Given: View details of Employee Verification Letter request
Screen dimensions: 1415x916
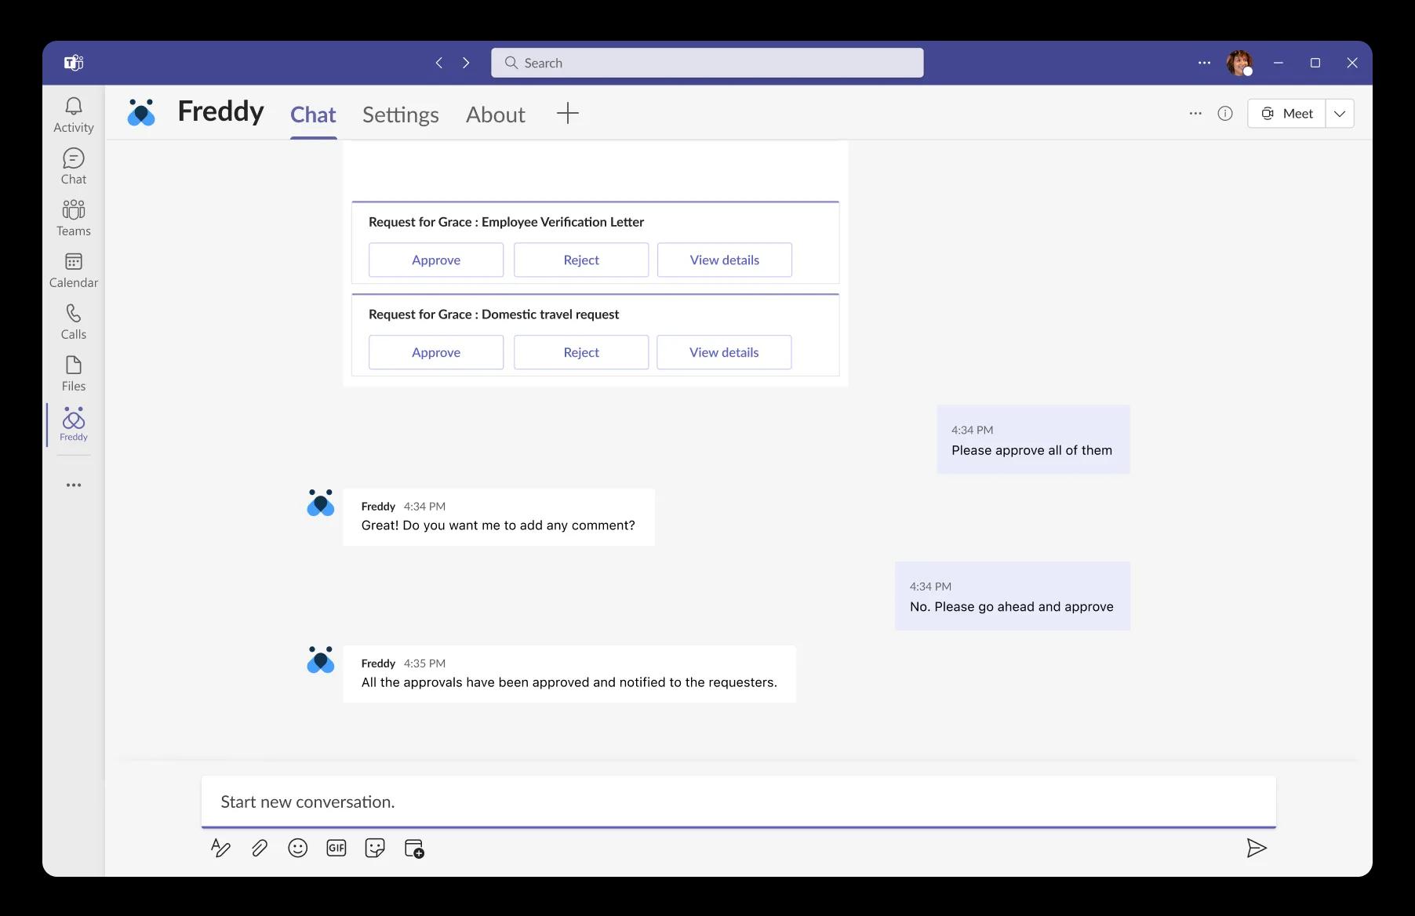Looking at the screenshot, I should click(725, 260).
